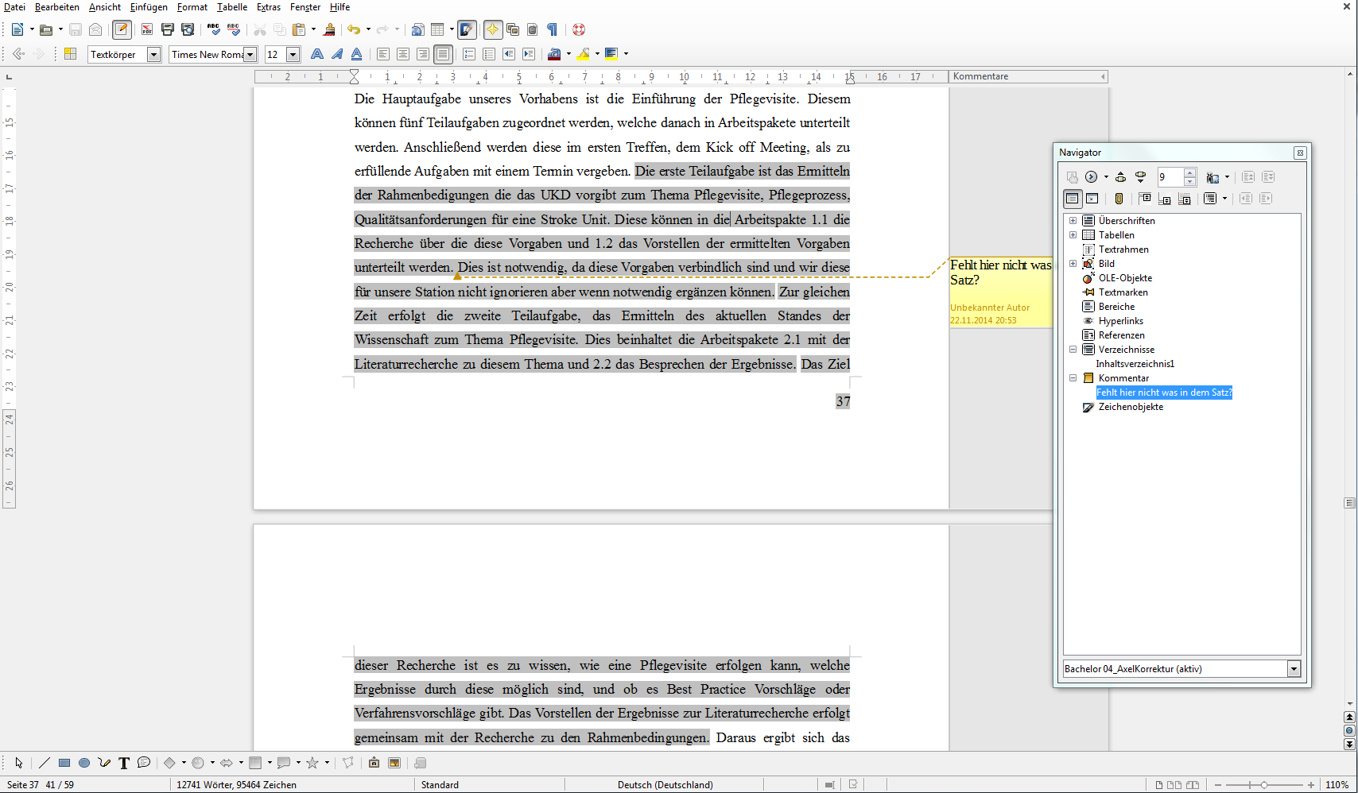Run the Spelling and Grammar check icon
1358x793 pixels.
[x=214, y=29]
